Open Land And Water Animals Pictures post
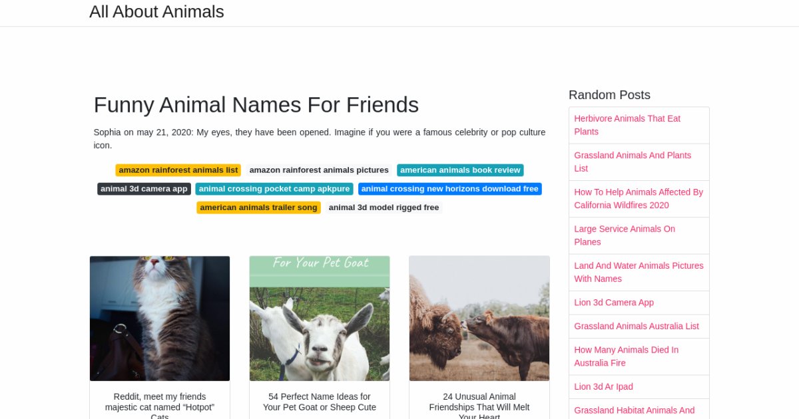 tap(638, 272)
